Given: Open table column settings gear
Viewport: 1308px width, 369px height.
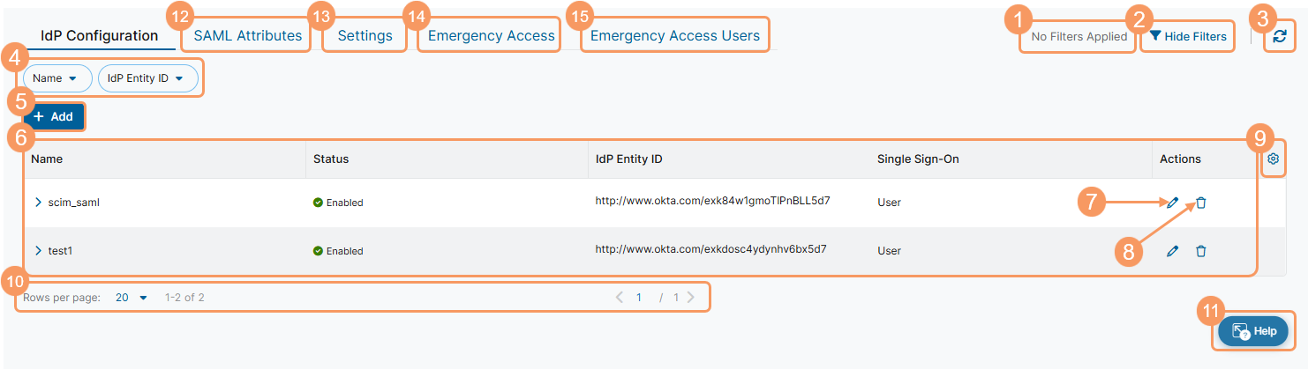Looking at the screenshot, I should pos(1273,159).
